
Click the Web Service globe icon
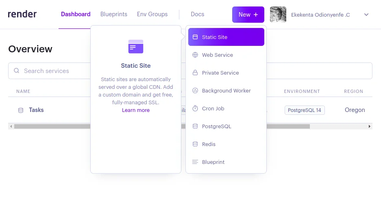195,55
